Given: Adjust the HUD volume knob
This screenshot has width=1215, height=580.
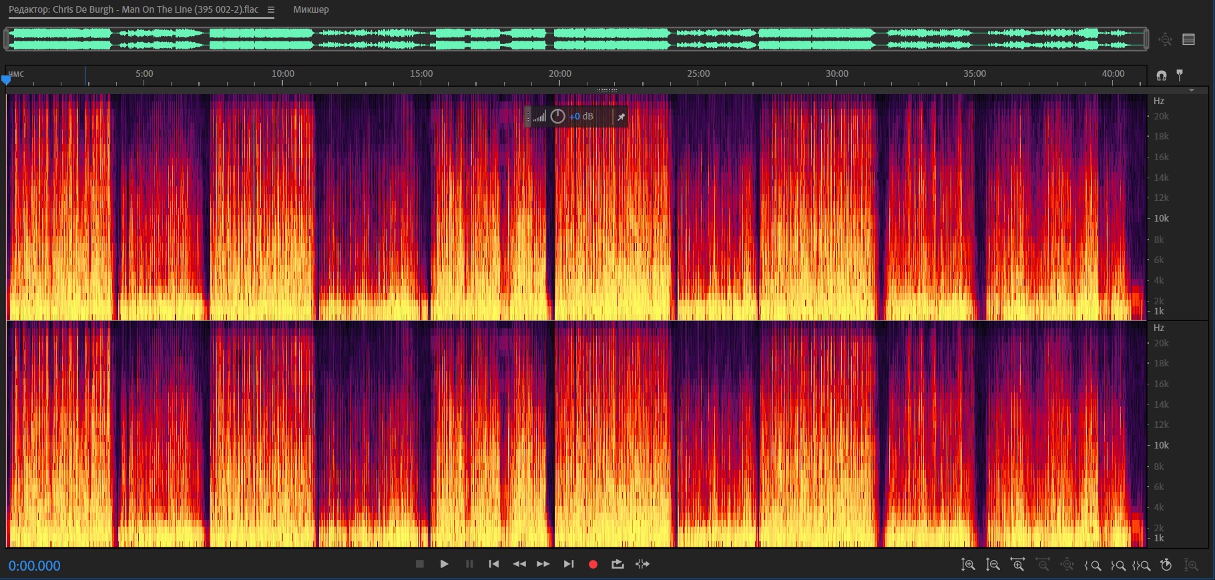Looking at the screenshot, I should click(557, 116).
